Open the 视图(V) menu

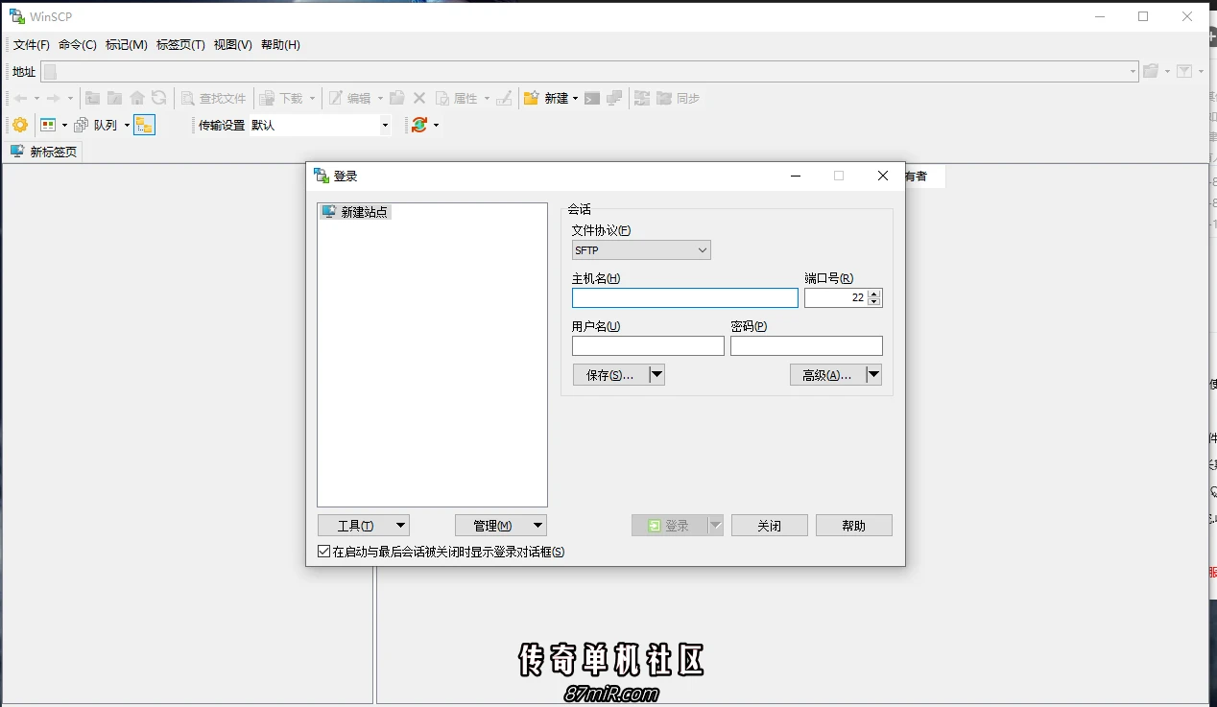[233, 45]
